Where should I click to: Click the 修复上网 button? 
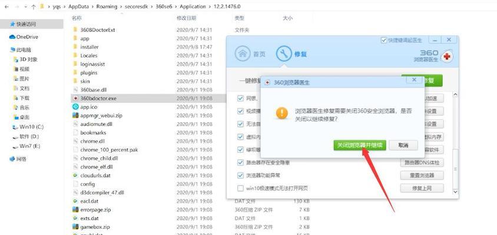point(422,189)
